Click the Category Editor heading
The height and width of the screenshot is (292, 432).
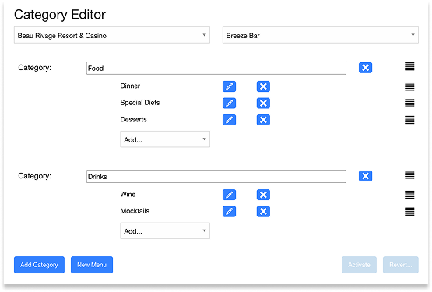pyautogui.click(x=60, y=15)
